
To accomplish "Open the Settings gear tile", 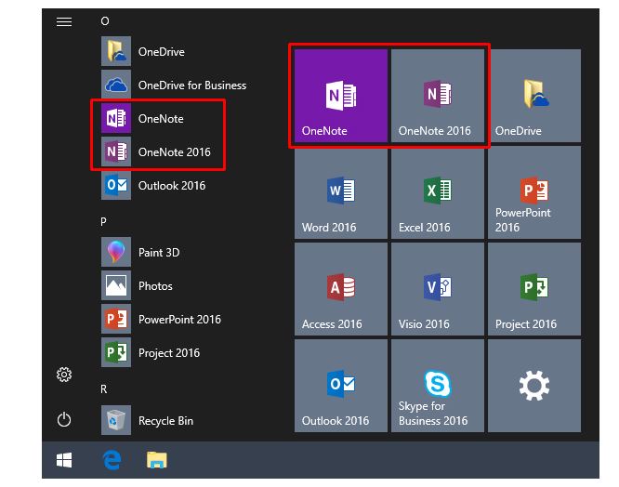I will click(534, 386).
